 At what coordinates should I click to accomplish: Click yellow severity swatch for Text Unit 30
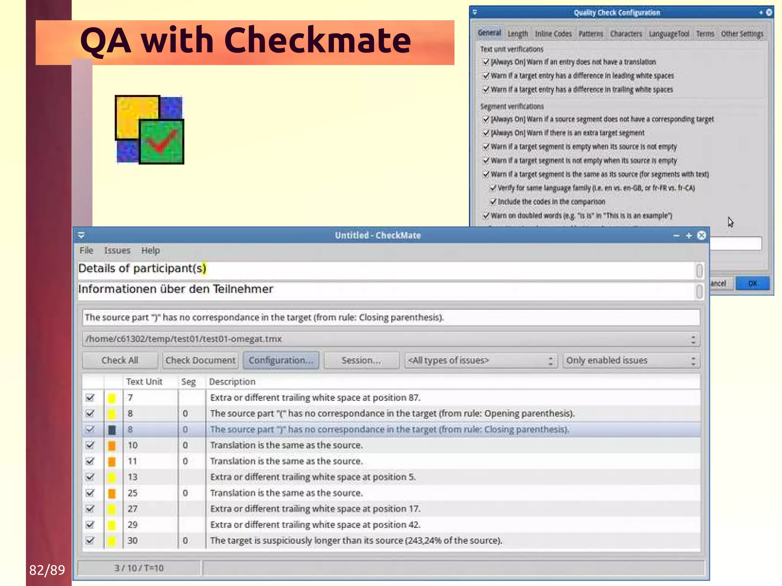pos(111,541)
